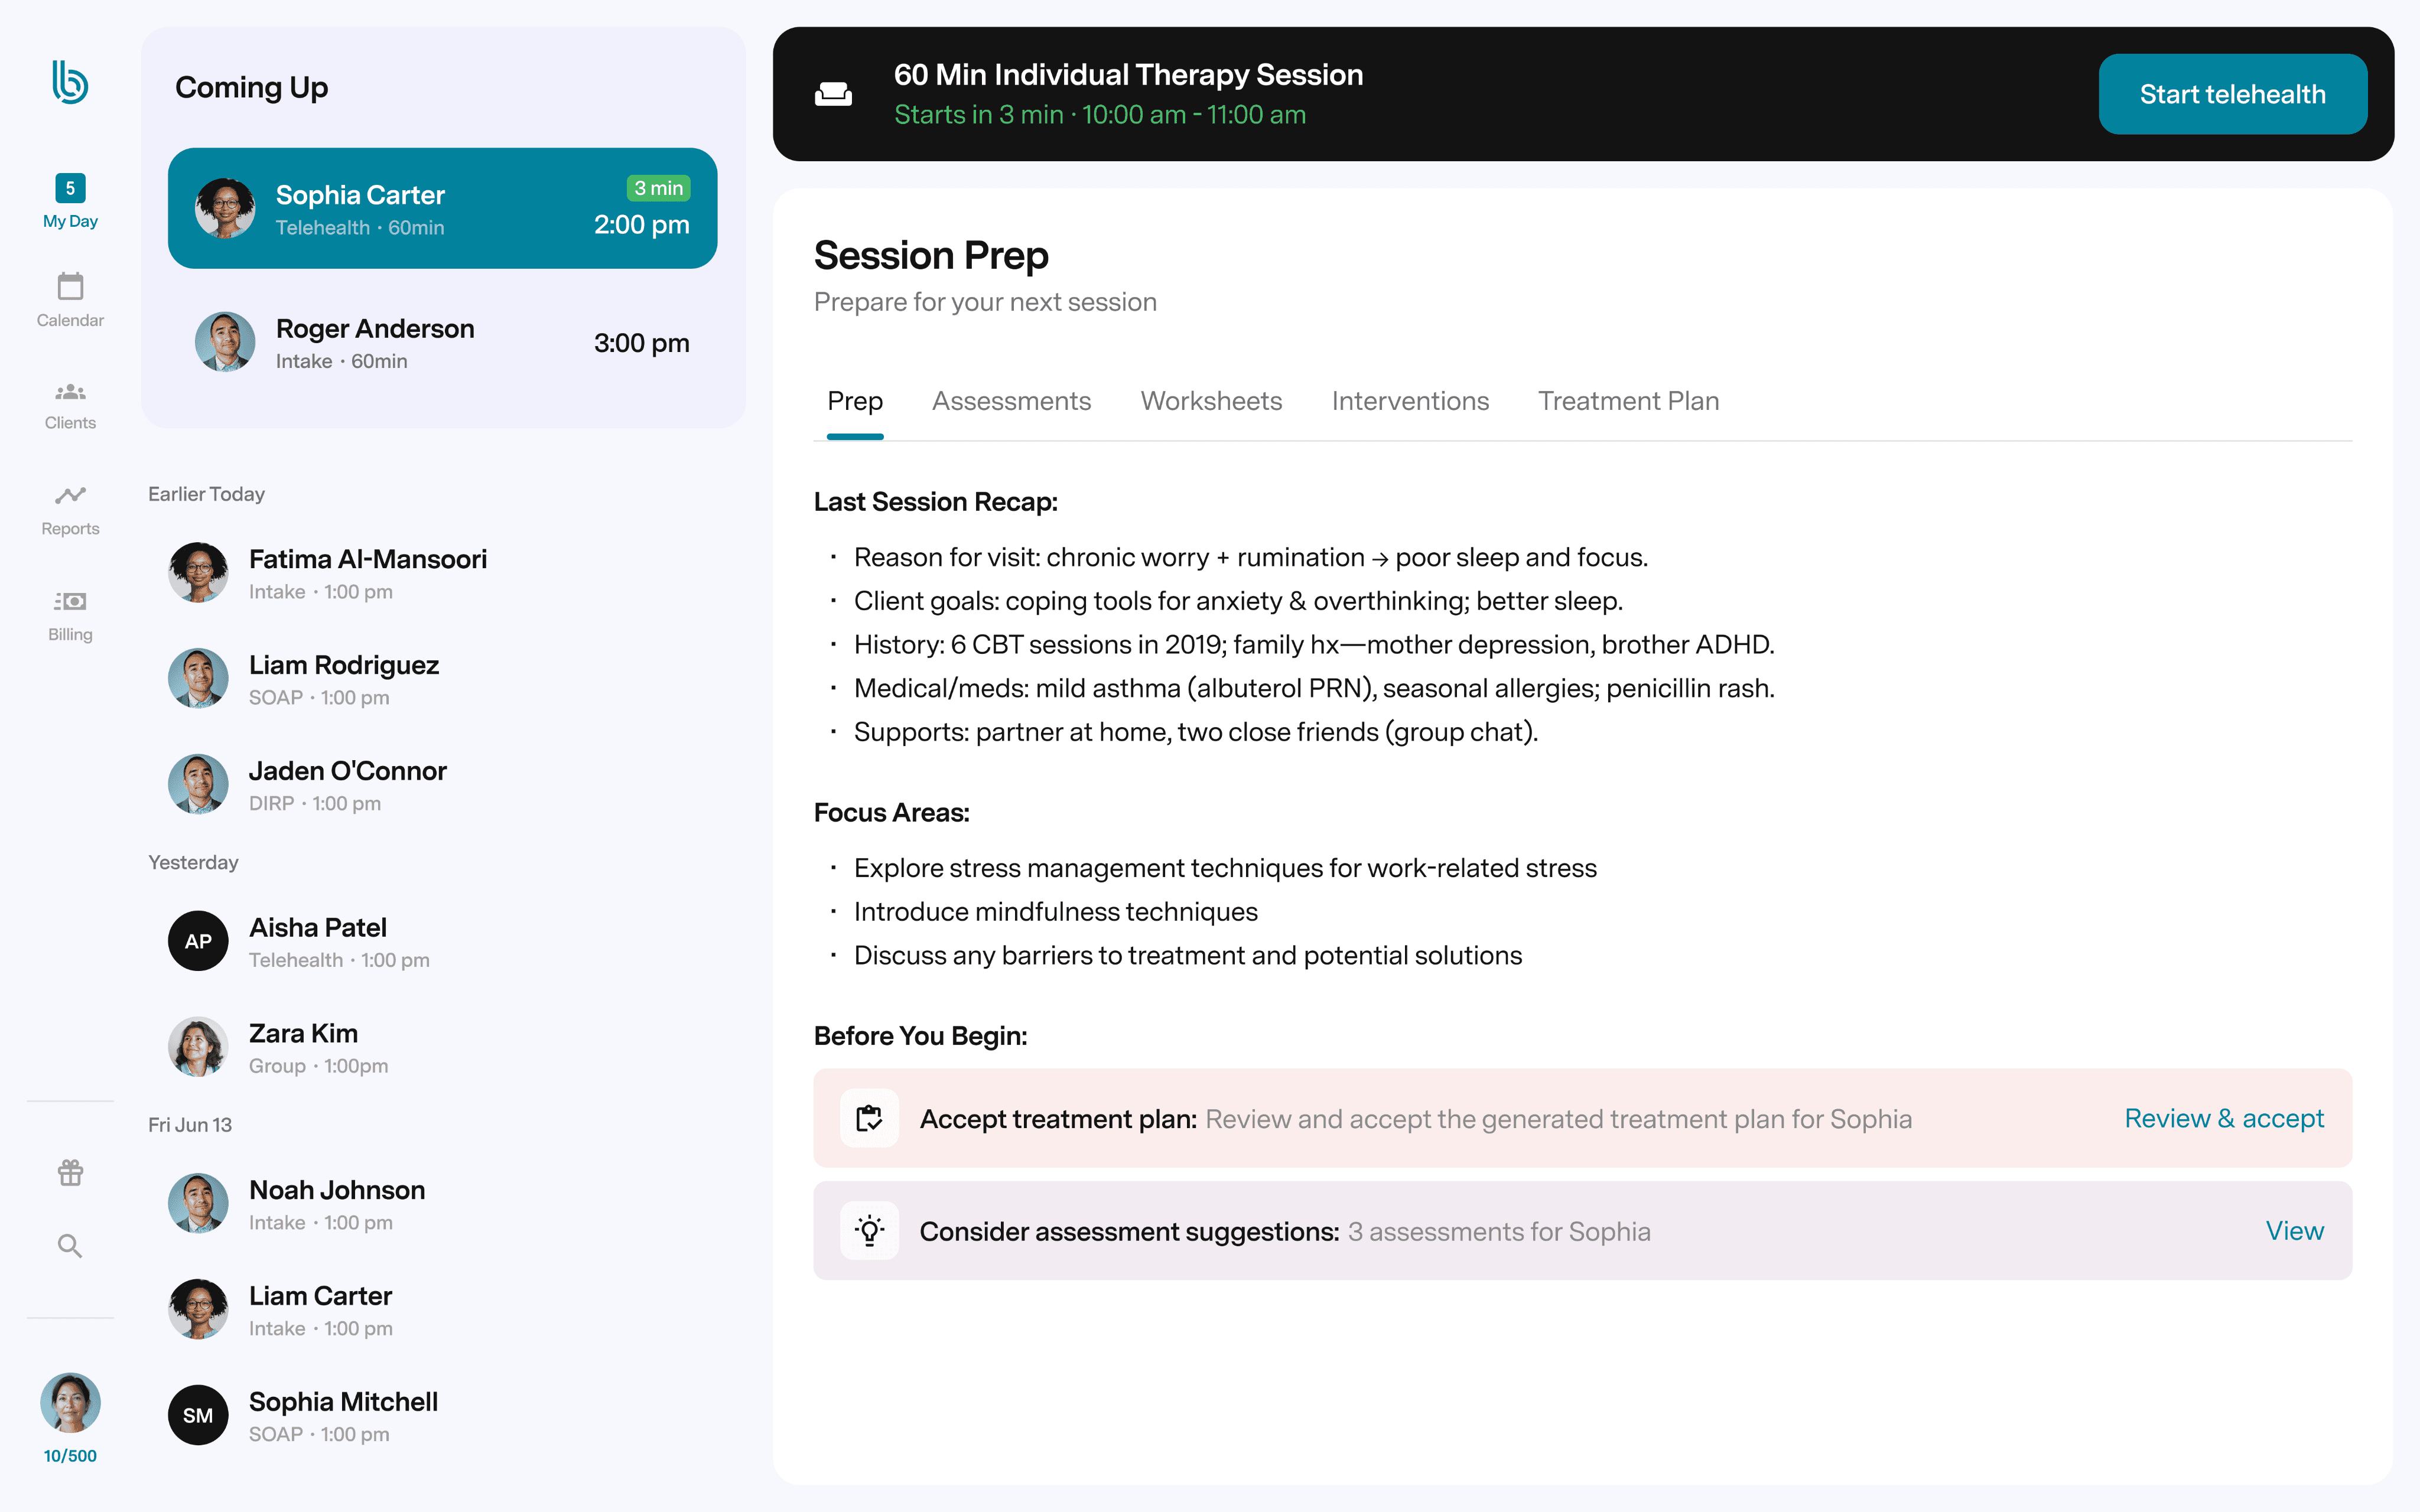Image resolution: width=2420 pixels, height=1512 pixels.
Task: Click the treatment plan clipboard icon
Action: pos(869,1118)
